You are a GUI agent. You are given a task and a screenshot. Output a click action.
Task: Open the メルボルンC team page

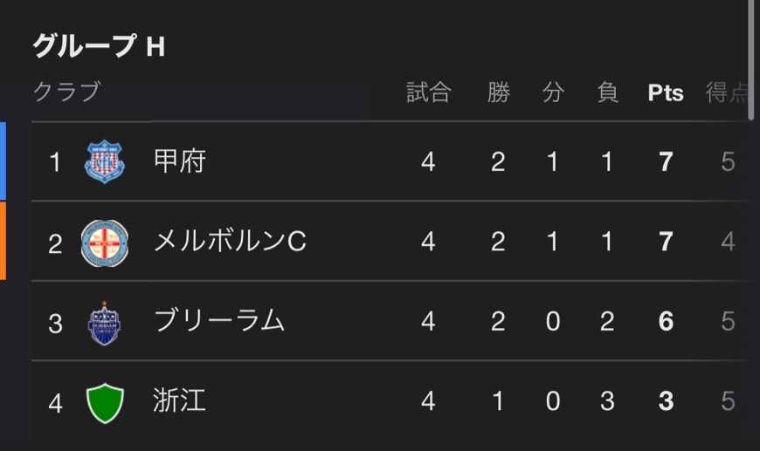point(230,241)
